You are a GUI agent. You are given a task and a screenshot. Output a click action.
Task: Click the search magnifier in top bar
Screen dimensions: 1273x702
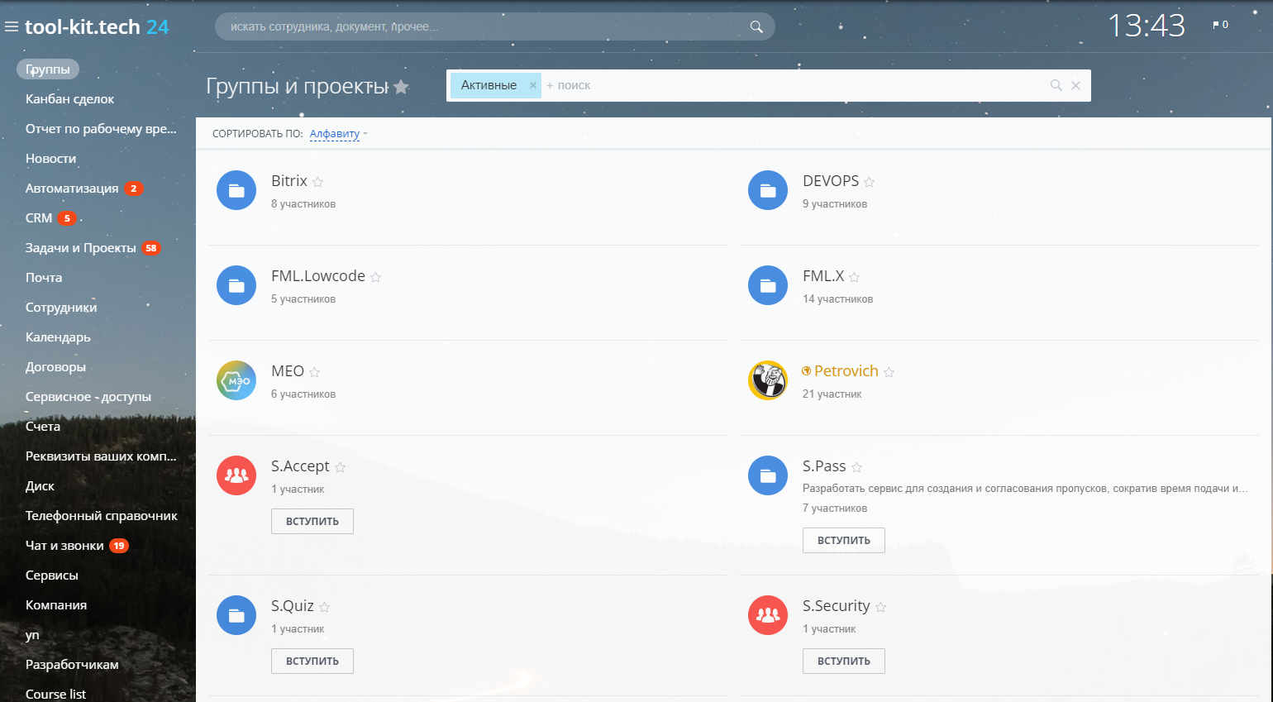pyautogui.click(x=756, y=26)
